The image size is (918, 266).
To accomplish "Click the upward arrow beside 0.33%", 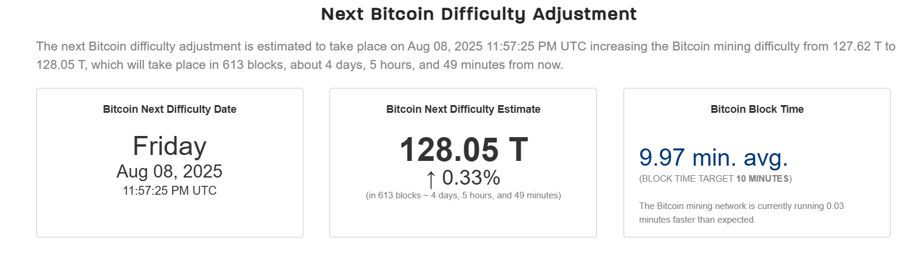I will tap(431, 178).
